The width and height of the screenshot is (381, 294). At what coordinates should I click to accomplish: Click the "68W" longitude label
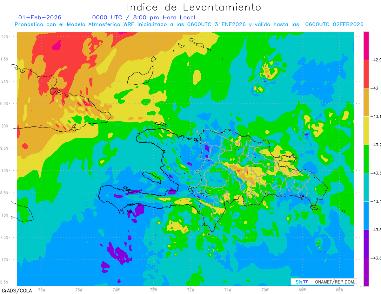pos(339,289)
